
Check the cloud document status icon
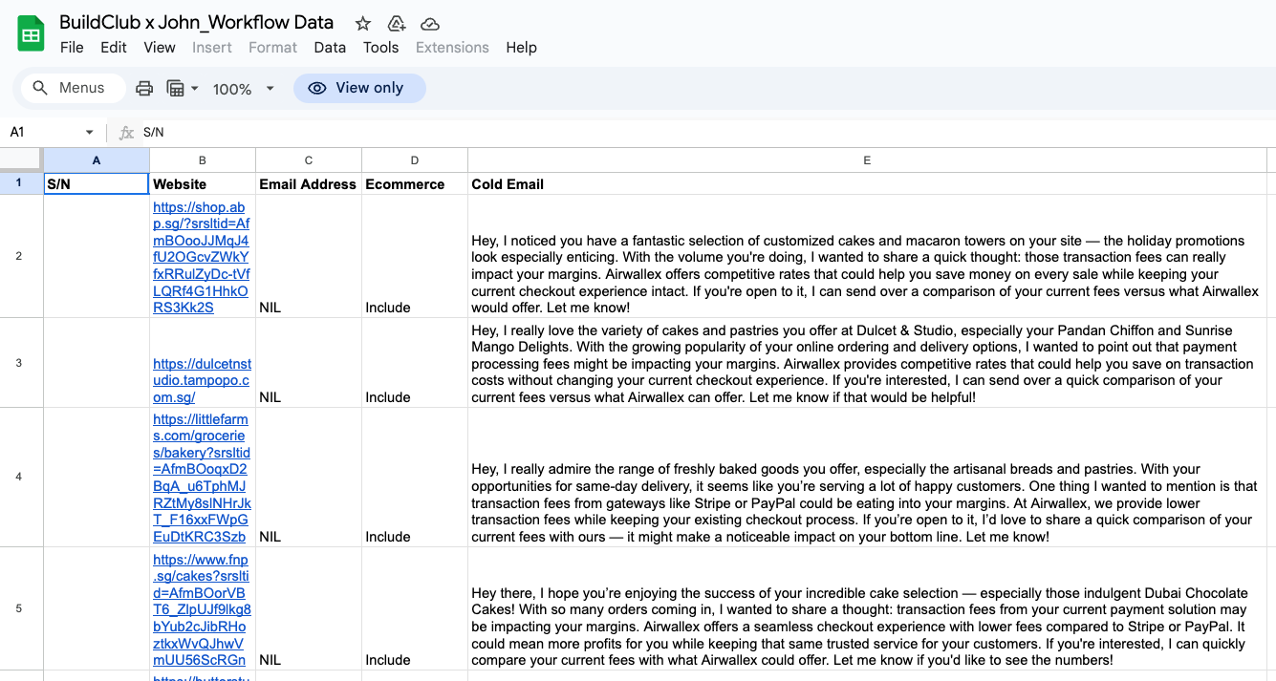click(x=430, y=24)
